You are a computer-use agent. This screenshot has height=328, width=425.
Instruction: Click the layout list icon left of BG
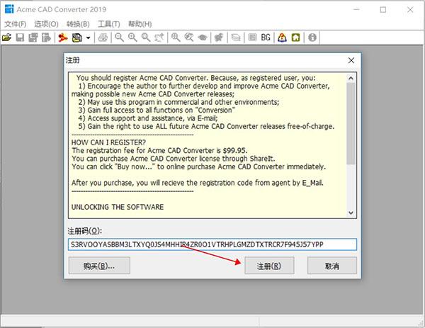pos(252,37)
